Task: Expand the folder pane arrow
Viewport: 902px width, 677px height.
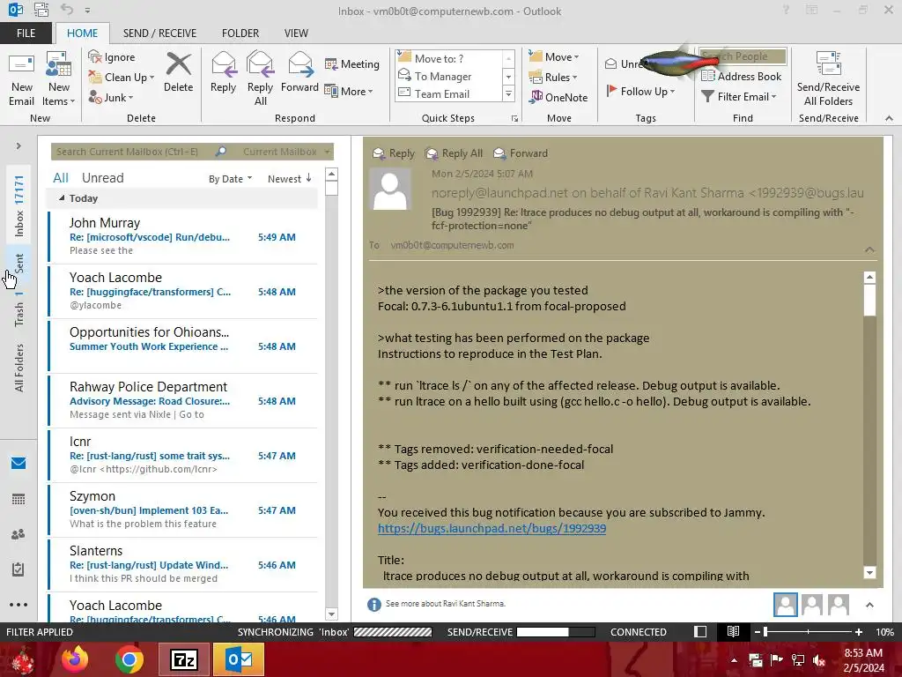Action: coord(18,146)
